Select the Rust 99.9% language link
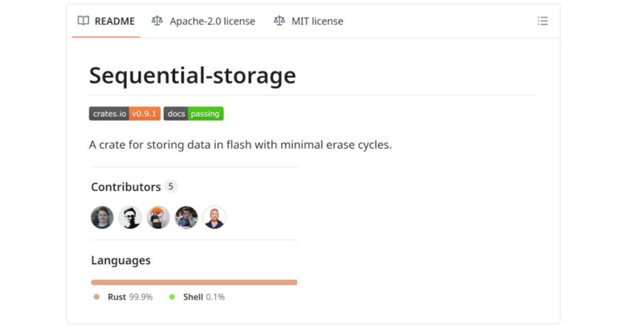 [123, 297]
